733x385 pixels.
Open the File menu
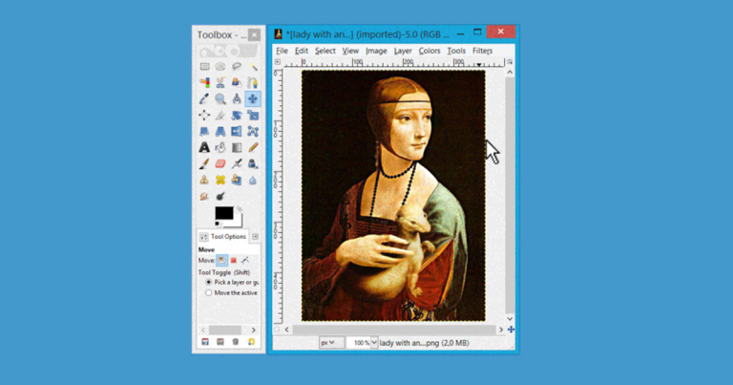[282, 51]
